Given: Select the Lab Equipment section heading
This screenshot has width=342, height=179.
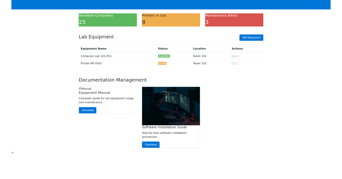Looking at the screenshot, I should (x=96, y=37).
